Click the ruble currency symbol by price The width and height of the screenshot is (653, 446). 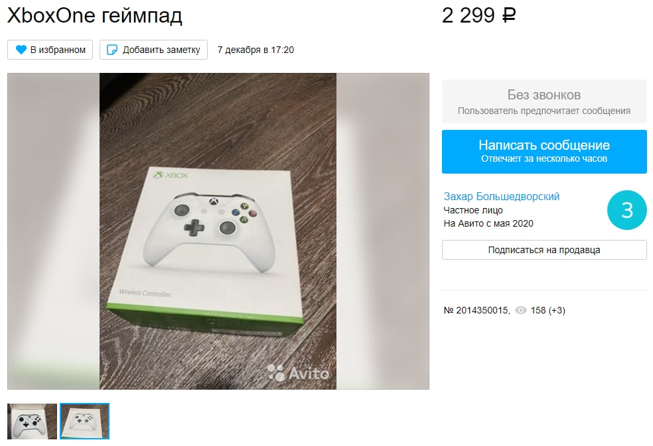click(509, 16)
